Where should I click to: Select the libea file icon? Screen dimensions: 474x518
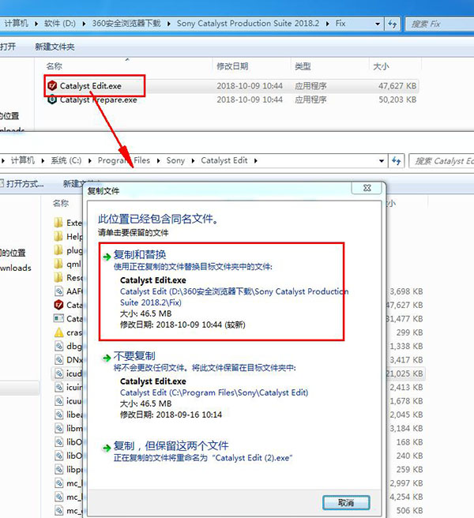pyautogui.click(x=58, y=415)
